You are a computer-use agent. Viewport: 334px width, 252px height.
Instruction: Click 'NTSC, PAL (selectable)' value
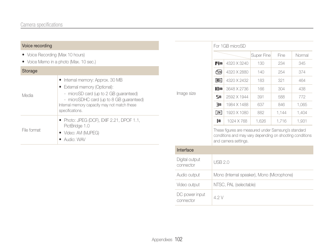tap(235, 185)
